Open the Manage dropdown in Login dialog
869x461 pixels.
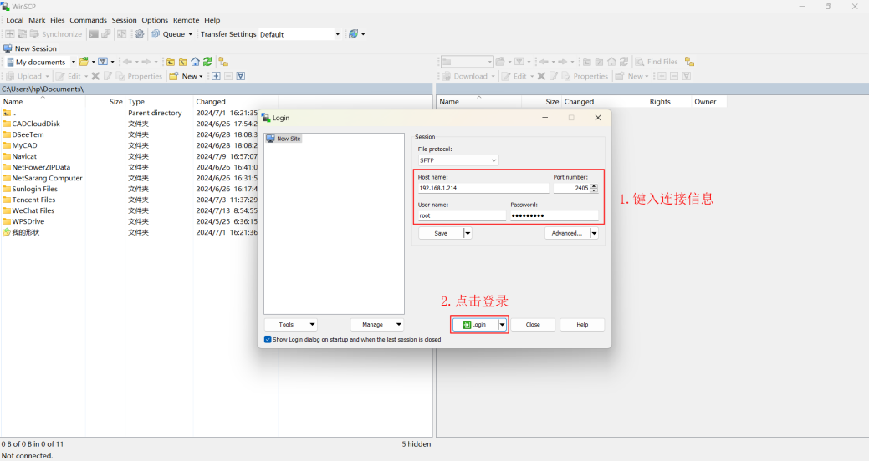377,324
